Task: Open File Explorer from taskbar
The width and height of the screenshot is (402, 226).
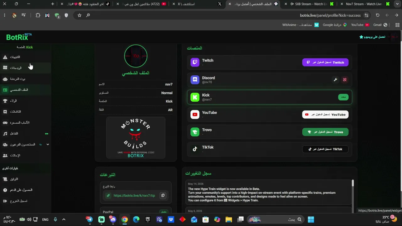Action: click(x=229, y=220)
